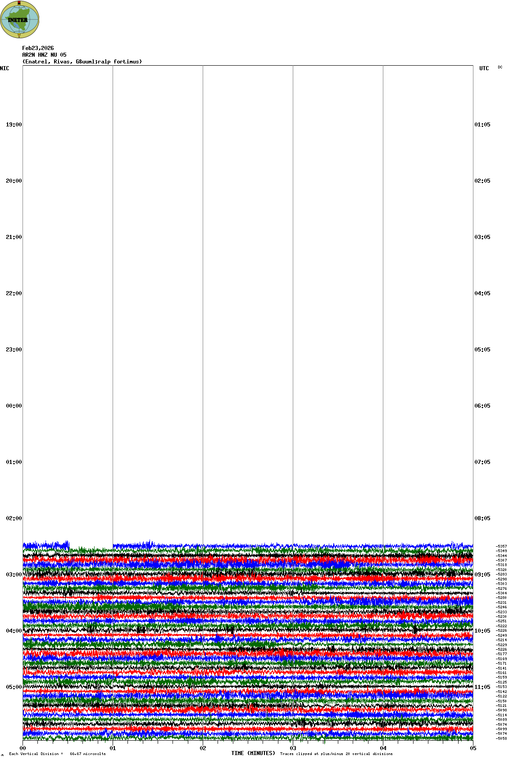The image size is (509, 760).
Task: Click minute 04 tick on x-axis
Action: [383, 748]
